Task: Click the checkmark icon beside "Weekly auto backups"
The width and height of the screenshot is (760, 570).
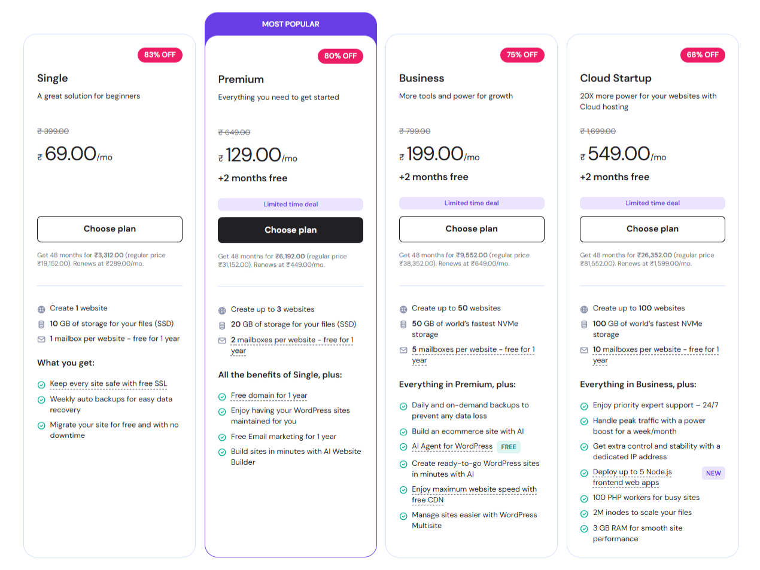Action: click(41, 400)
